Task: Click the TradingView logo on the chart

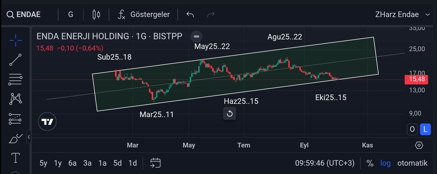Action: 48,122
